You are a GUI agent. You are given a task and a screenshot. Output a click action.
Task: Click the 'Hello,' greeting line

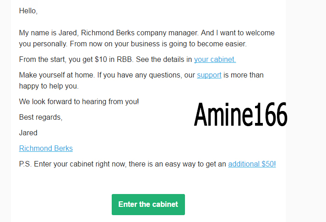[x=28, y=11]
